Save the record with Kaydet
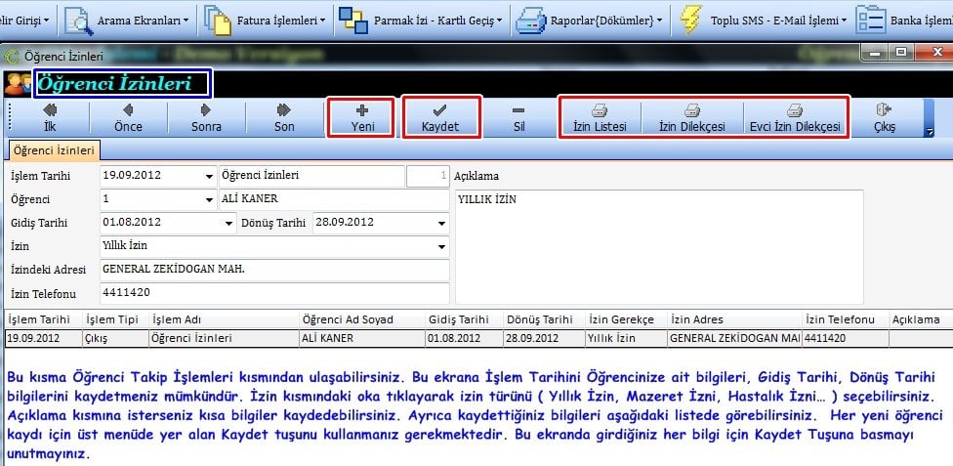 (440, 117)
